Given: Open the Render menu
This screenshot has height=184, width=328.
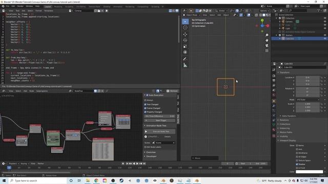Looking at the screenshot, I should 20,6.
